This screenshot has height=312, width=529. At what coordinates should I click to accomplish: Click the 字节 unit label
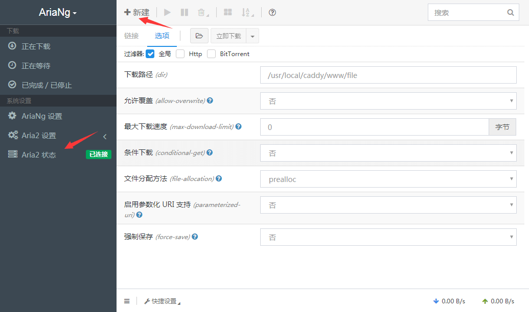point(502,127)
